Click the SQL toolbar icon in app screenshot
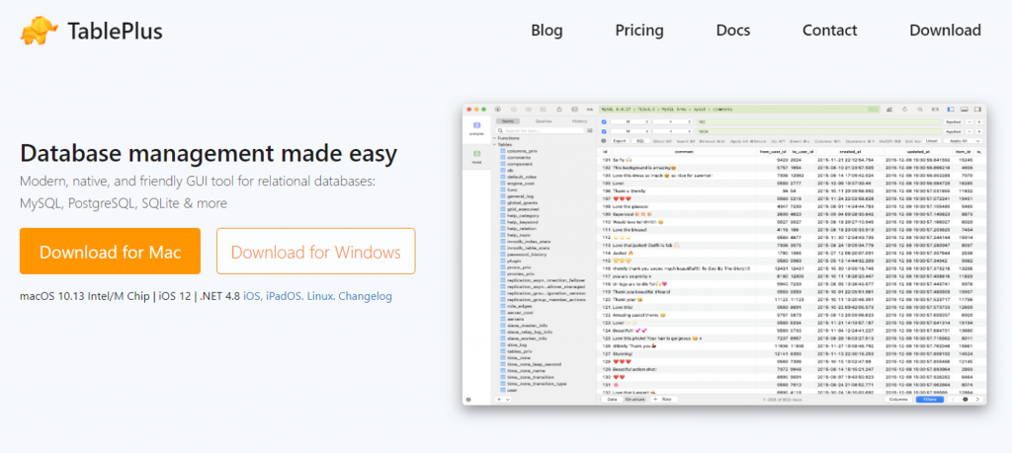 pos(590,110)
